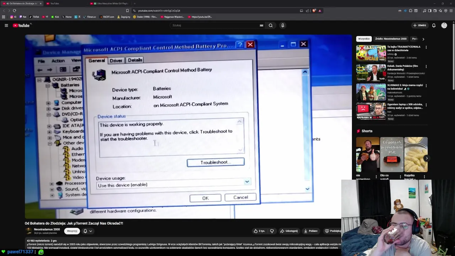Open more options for Ta bajka TRAUMATYZOWAŁA video

426,47
